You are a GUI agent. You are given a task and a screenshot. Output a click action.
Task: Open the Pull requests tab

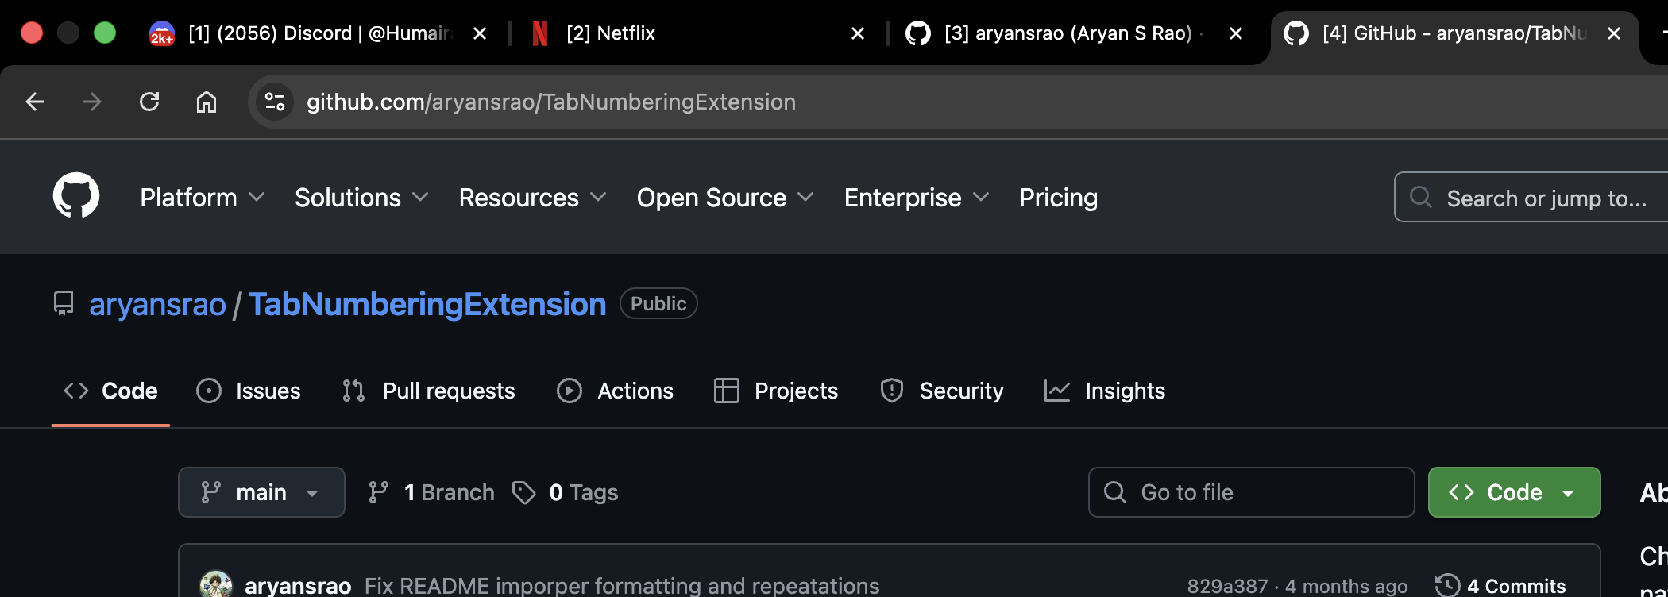429,391
